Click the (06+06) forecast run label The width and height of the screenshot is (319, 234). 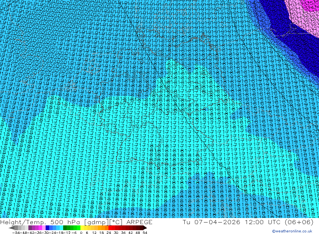(299, 222)
